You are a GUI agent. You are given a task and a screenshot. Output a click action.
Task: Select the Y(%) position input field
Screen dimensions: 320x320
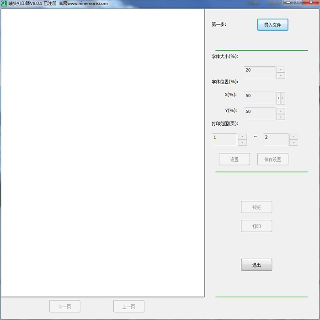(260, 114)
